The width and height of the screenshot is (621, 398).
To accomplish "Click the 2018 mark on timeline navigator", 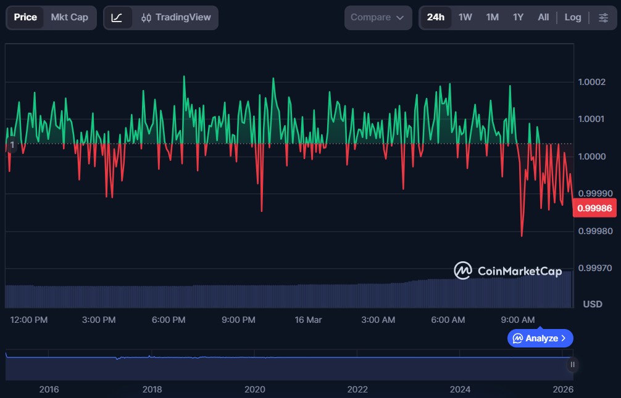I will pos(152,389).
